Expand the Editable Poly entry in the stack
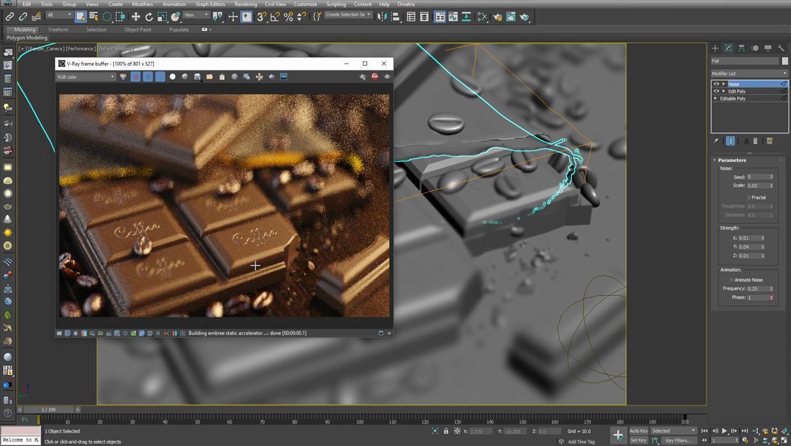The image size is (791, 446). [x=716, y=98]
